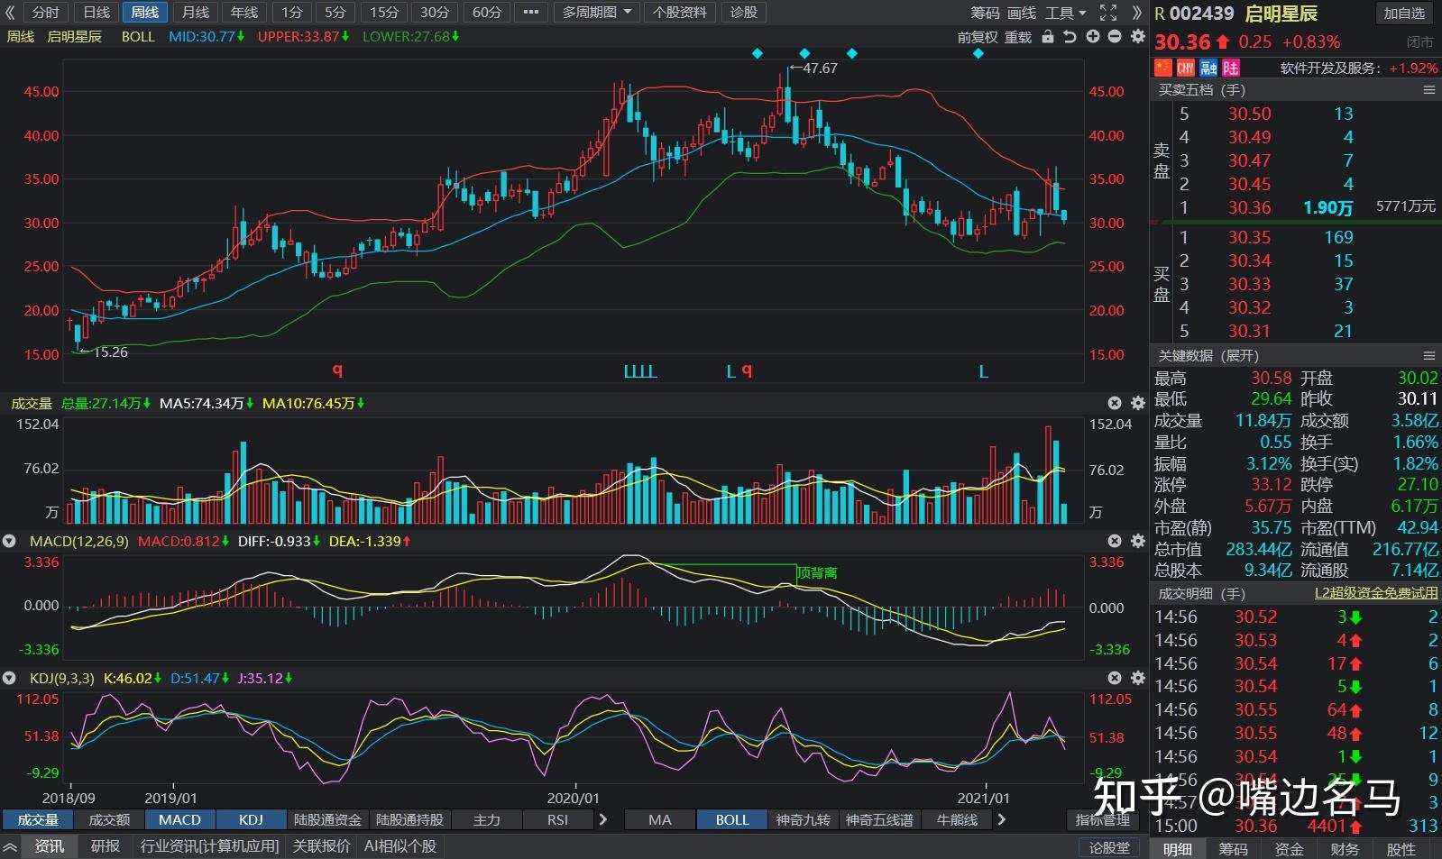Viewport: 1442px width, 859px height.
Task: Click the 融 margin trading badge
Action: click(1208, 68)
